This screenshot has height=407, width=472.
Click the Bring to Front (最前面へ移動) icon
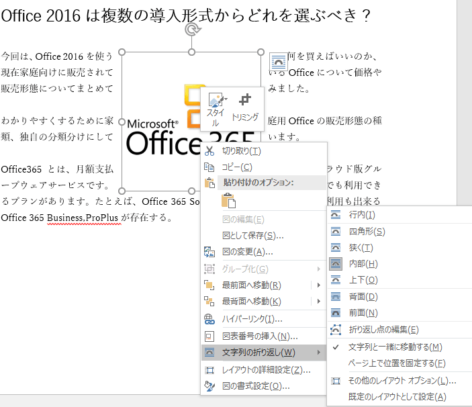point(209,285)
